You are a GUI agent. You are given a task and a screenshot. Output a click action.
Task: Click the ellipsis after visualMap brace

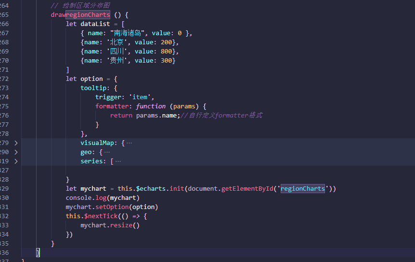point(129,143)
